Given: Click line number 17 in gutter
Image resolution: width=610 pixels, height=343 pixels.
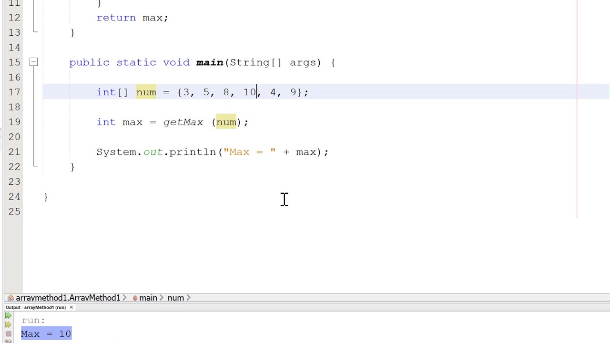Looking at the screenshot, I should coord(14,92).
